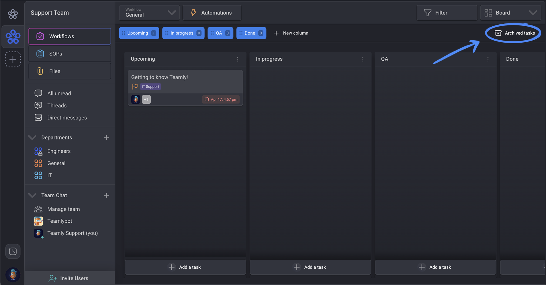Click the In progress column header title

click(x=269, y=59)
